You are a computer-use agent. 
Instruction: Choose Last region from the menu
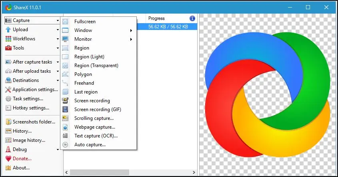(x=98, y=92)
